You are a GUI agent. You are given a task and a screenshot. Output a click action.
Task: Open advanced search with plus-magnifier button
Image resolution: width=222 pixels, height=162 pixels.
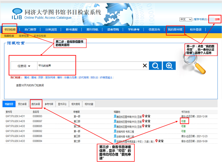pos(169,66)
